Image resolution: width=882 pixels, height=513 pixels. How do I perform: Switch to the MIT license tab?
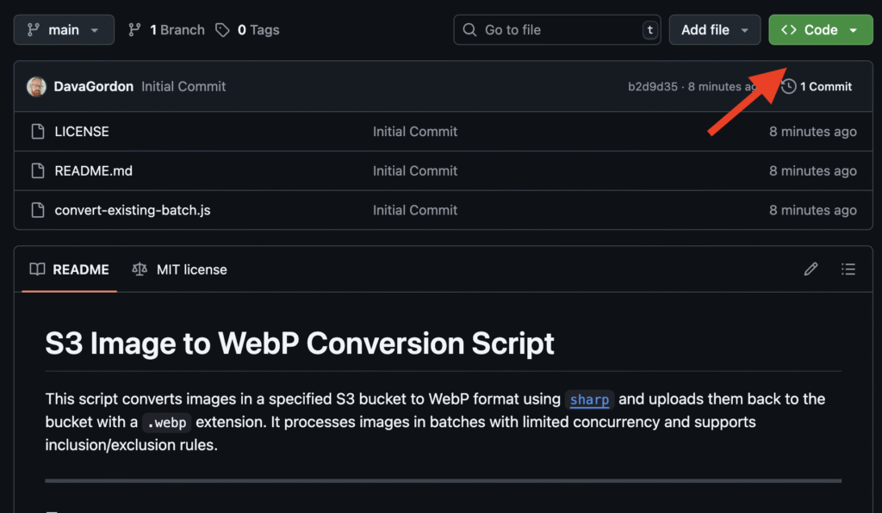point(179,269)
